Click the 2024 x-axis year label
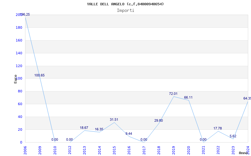This screenshot has width=251, height=156. pyautogui.click(x=248, y=150)
